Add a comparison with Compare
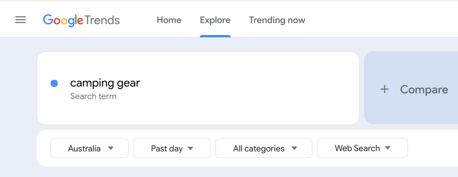This screenshot has width=458, height=177. 424,89
